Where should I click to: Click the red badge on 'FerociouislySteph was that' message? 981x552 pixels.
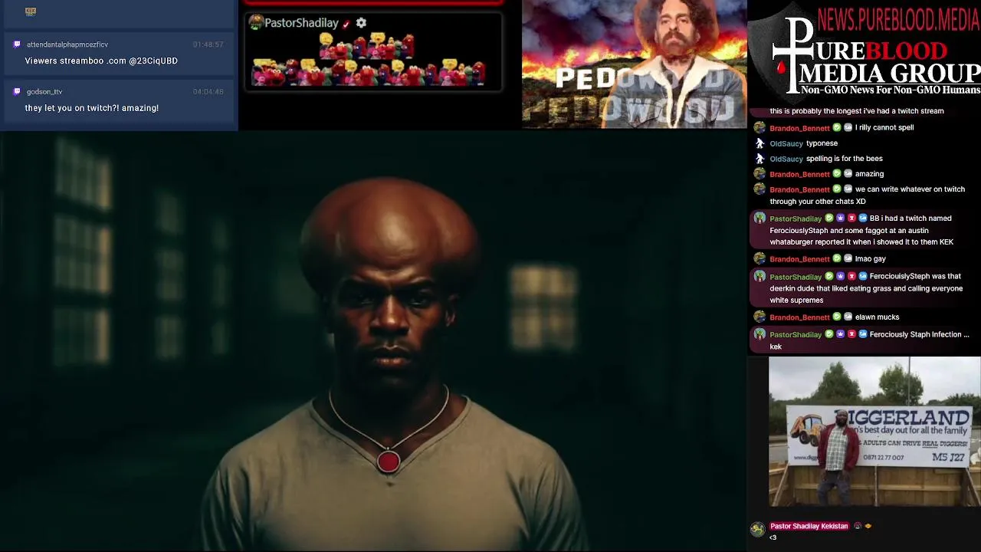[x=851, y=276]
